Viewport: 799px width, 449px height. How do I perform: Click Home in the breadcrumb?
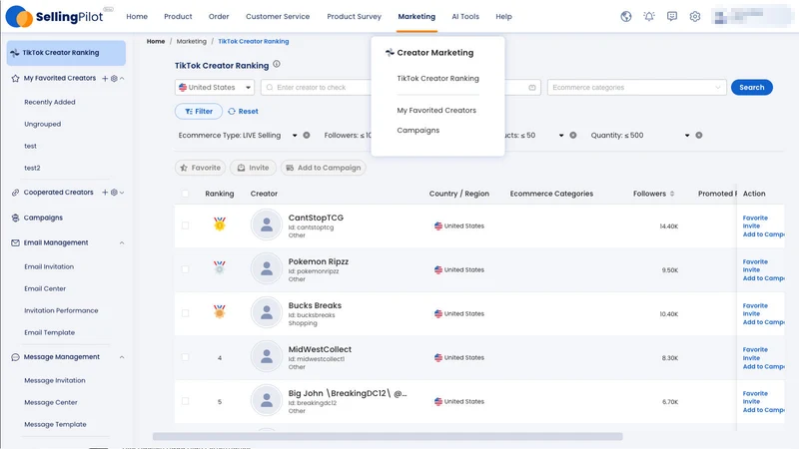(x=156, y=41)
